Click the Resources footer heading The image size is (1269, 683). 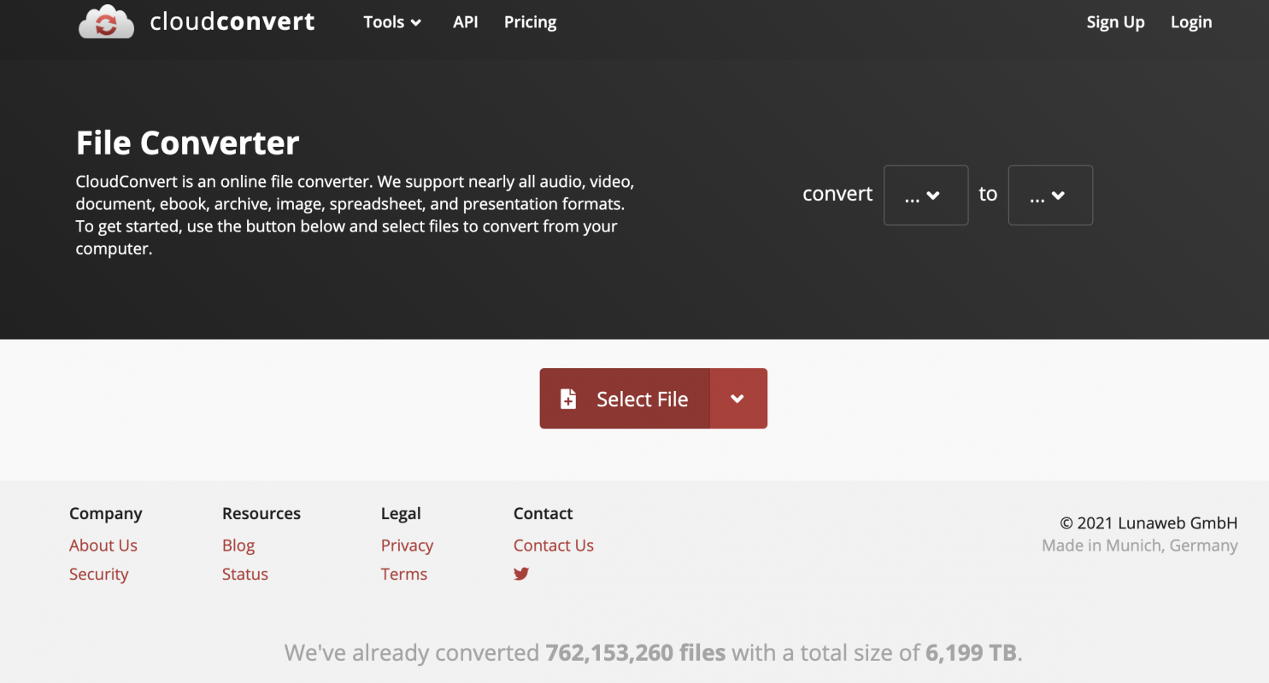(261, 513)
